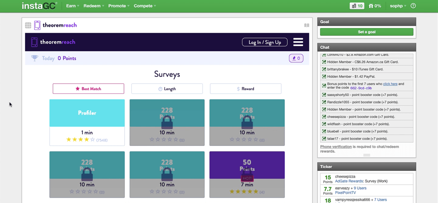The width and height of the screenshot is (438, 203).
Task: Click the theoremreach logo in dark banner
Action: tap(53, 42)
